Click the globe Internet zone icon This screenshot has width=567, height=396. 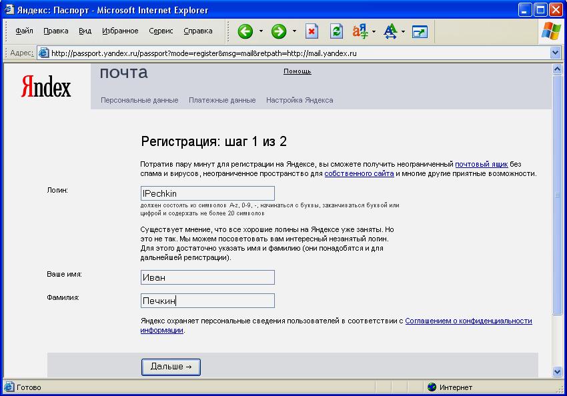click(x=432, y=387)
